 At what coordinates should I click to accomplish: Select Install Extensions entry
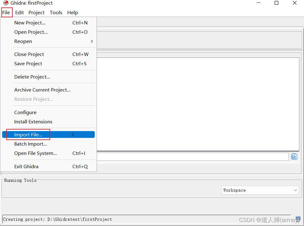click(49, 122)
